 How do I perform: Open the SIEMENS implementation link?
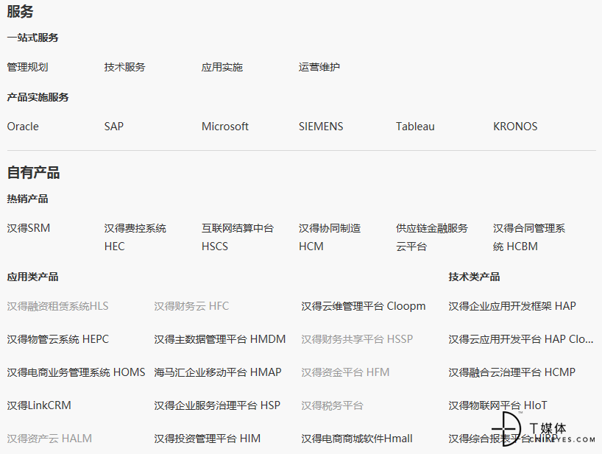[x=321, y=127]
